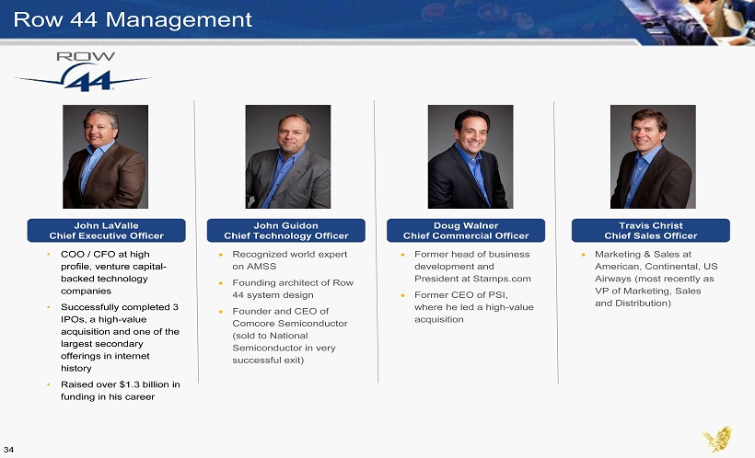Select the 'Founding architect of Row 44' bullet
Viewport: 755px width, 458px height.
point(292,289)
